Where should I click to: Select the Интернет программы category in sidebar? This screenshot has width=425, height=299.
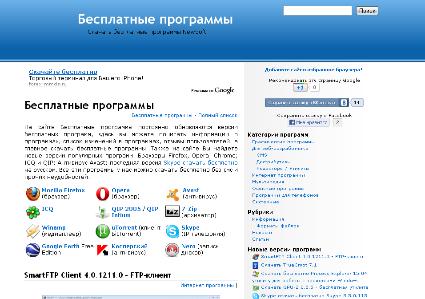(x=278, y=175)
